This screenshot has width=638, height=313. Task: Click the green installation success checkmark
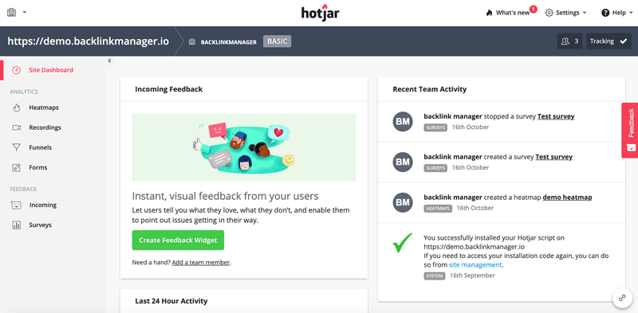click(403, 243)
